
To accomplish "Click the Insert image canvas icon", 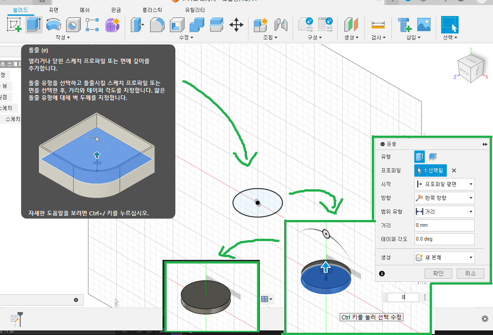I will point(424,25).
